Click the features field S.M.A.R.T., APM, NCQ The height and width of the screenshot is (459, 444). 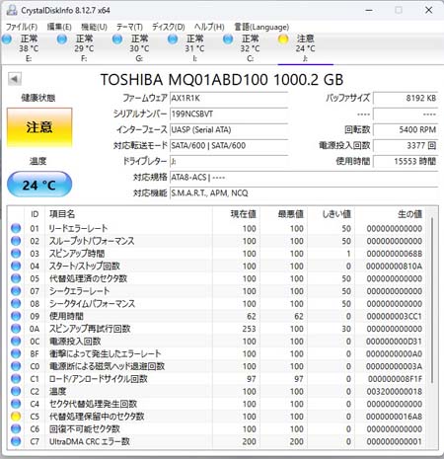coord(304,192)
